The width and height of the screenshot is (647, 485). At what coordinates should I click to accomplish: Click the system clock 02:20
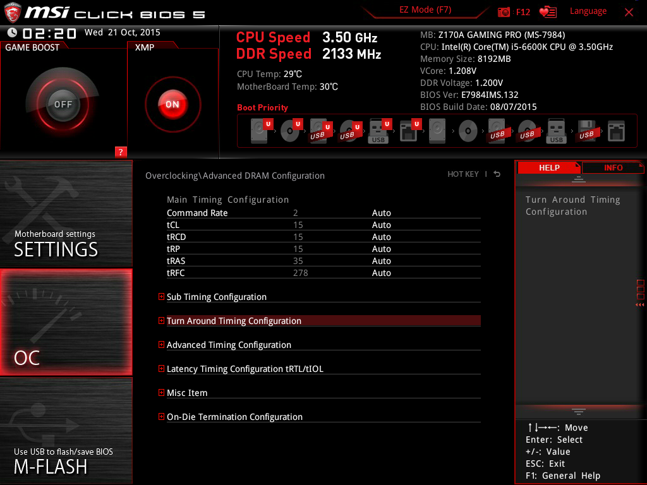pos(49,33)
